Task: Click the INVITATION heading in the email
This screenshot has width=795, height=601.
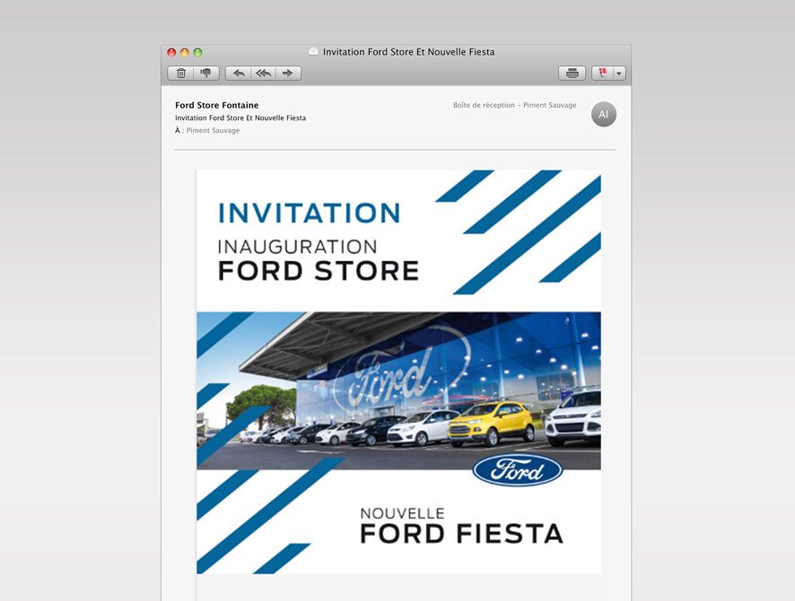Action: [x=309, y=213]
